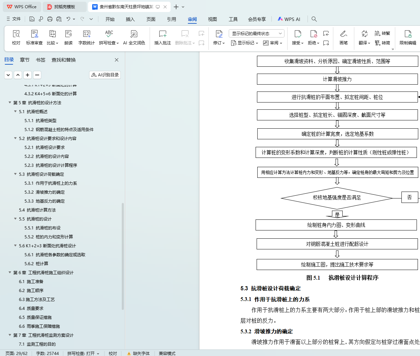Open 显示标记 dropdown
The width and height of the screenshot is (420, 356).
tap(245, 43)
